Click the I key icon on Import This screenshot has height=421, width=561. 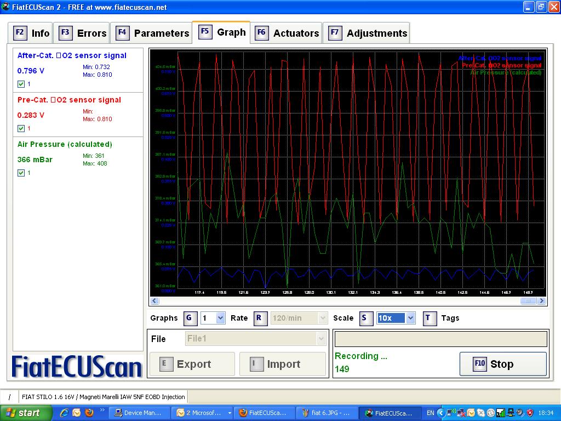256,364
